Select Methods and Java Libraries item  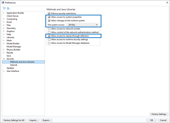pyautogui.click(x=23, y=62)
